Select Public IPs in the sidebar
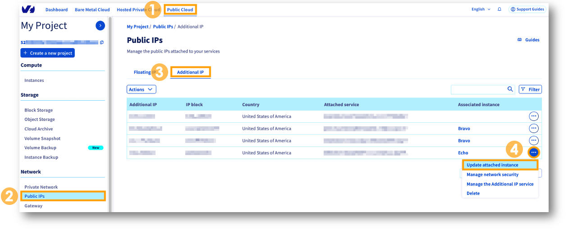Image resolution: width=568 pixels, height=231 pixels. point(63,196)
